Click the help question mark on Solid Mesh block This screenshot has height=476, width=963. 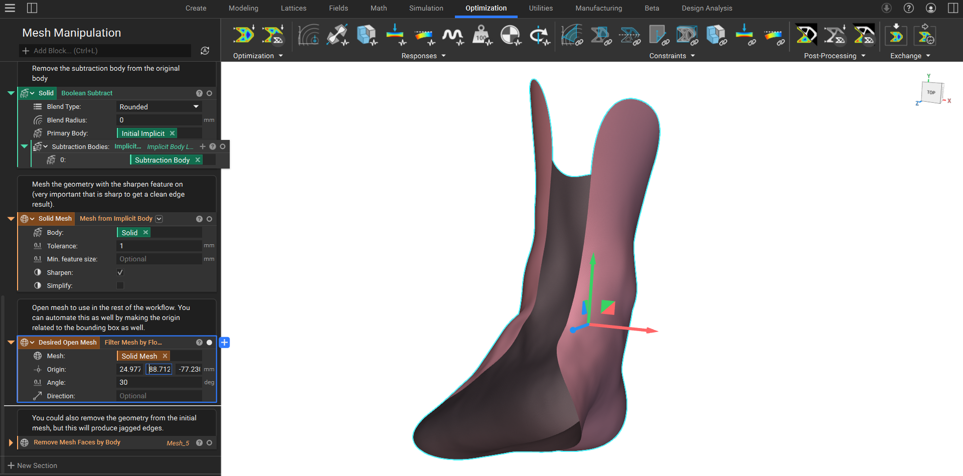tap(199, 219)
